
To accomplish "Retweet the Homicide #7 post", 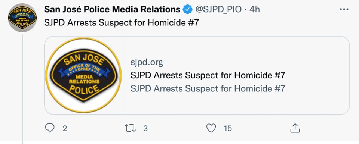I will (x=130, y=128).
